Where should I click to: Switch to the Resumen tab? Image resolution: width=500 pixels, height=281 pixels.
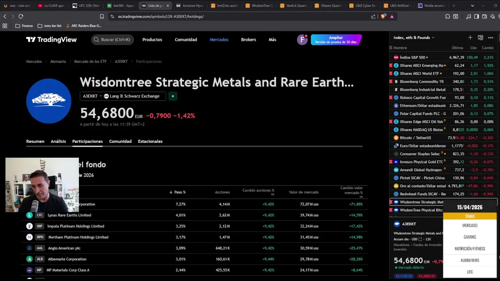[x=35, y=141]
